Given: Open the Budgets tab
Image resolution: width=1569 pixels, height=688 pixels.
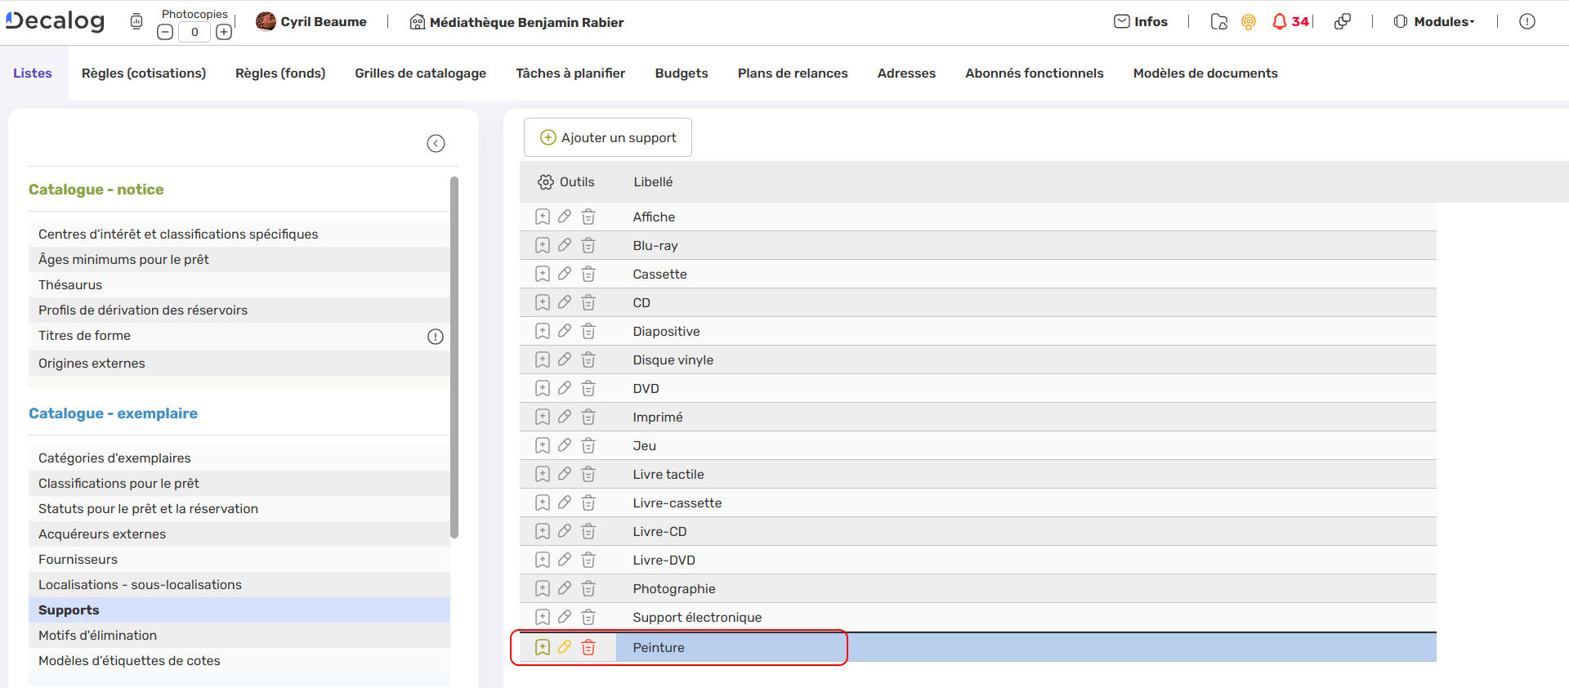Looking at the screenshot, I should (682, 73).
